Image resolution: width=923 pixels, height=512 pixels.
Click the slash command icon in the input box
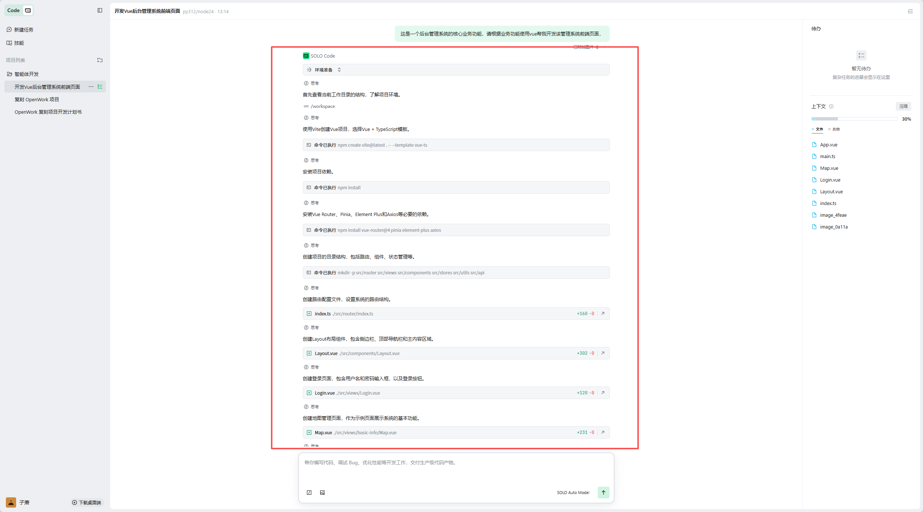309,493
